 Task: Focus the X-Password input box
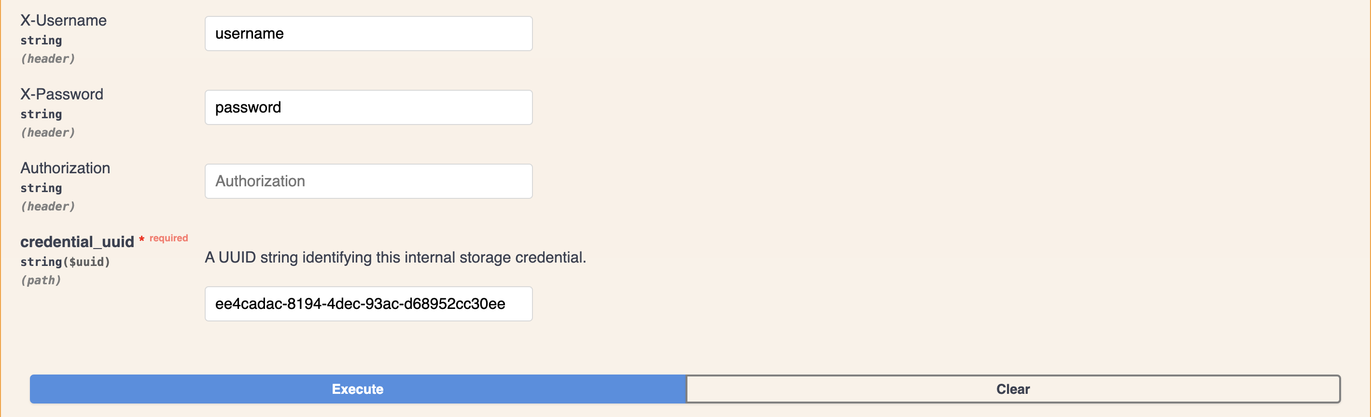pos(368,108)
